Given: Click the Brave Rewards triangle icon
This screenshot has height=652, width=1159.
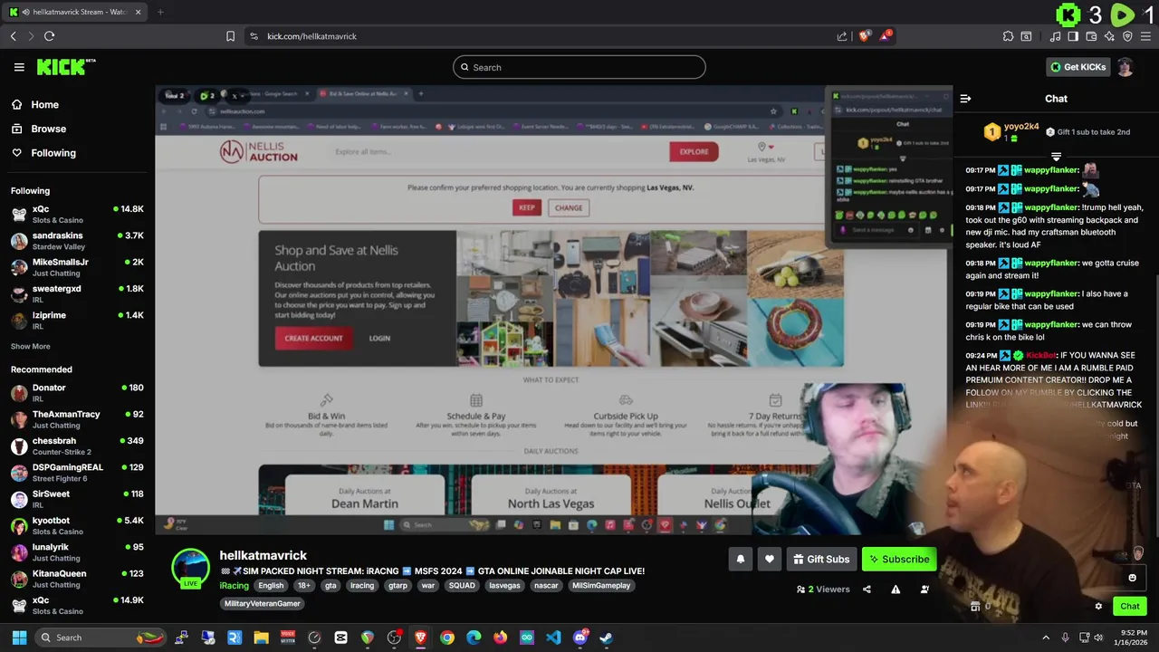Looking at the screenshot, I should coord(885,36).
